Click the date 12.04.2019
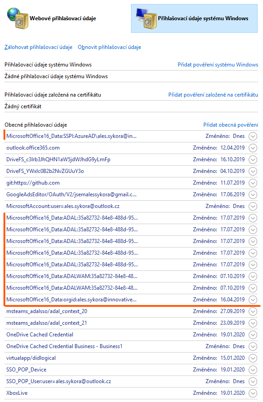The image size is (263, 402). pos(232,148)
